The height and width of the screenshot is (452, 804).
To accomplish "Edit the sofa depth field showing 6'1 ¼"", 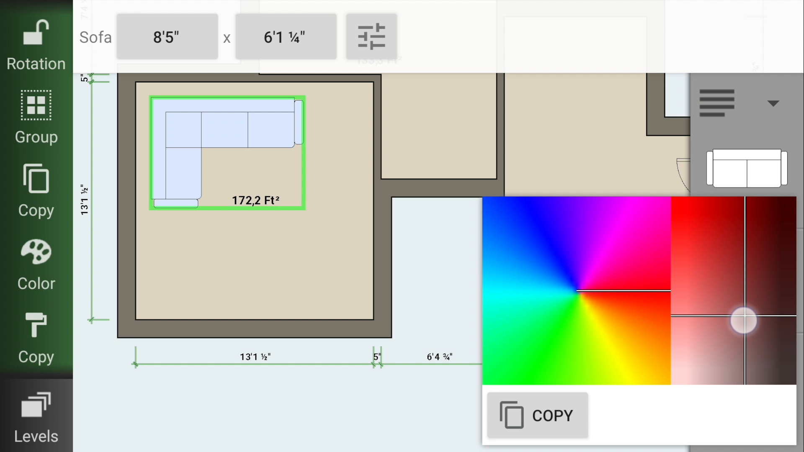I will [285, 36].
